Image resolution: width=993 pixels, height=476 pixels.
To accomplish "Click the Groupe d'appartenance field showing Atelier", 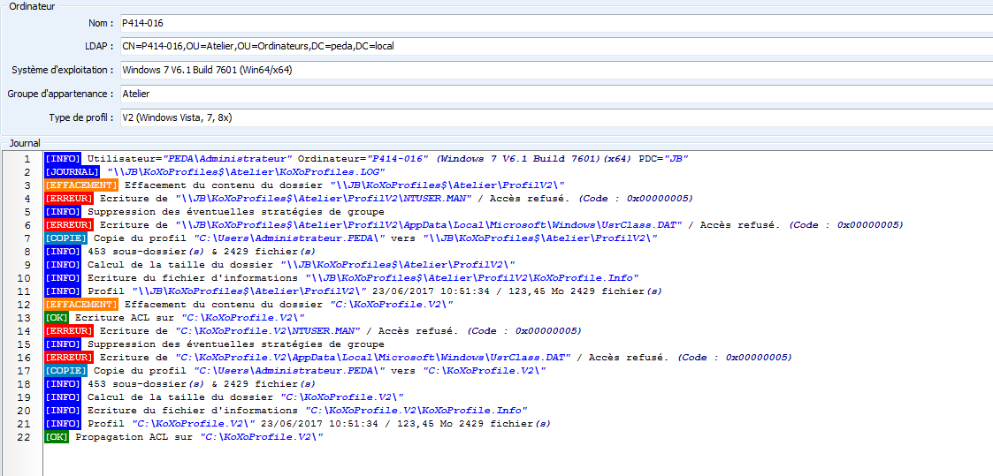I will point(556,94).
